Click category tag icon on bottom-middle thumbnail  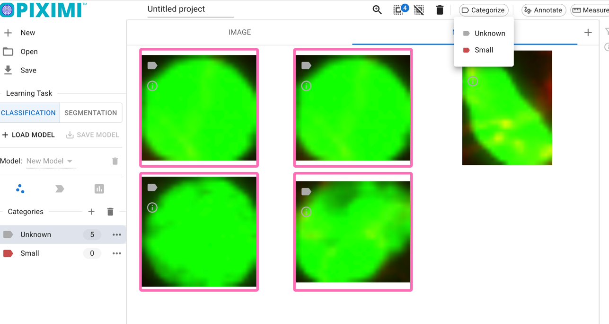click(x=306, y=192)
